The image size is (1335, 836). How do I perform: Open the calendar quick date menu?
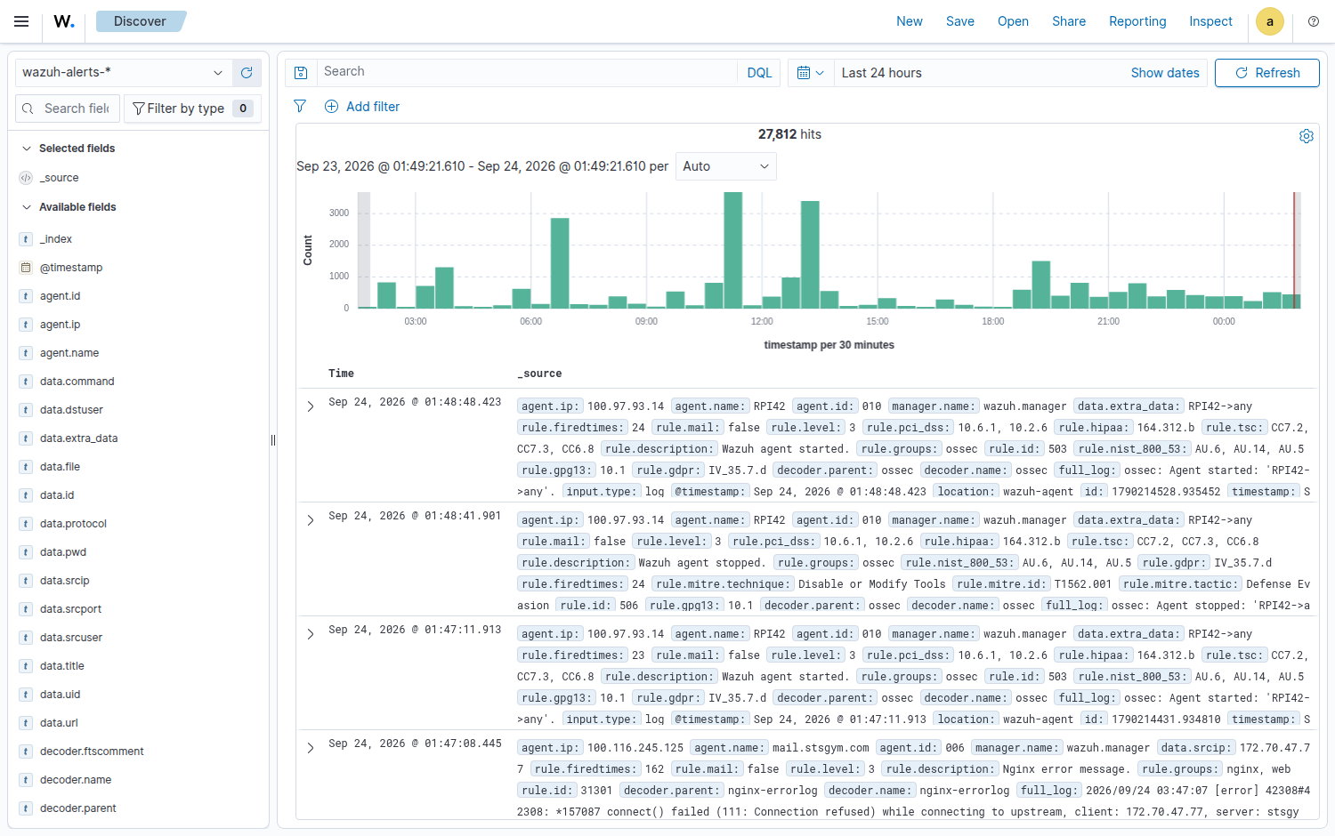pyautogui.click(x=810, y=73)
